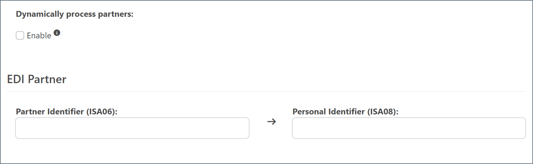
Task: Place cursor in right identifier input box
Action: 409,128
